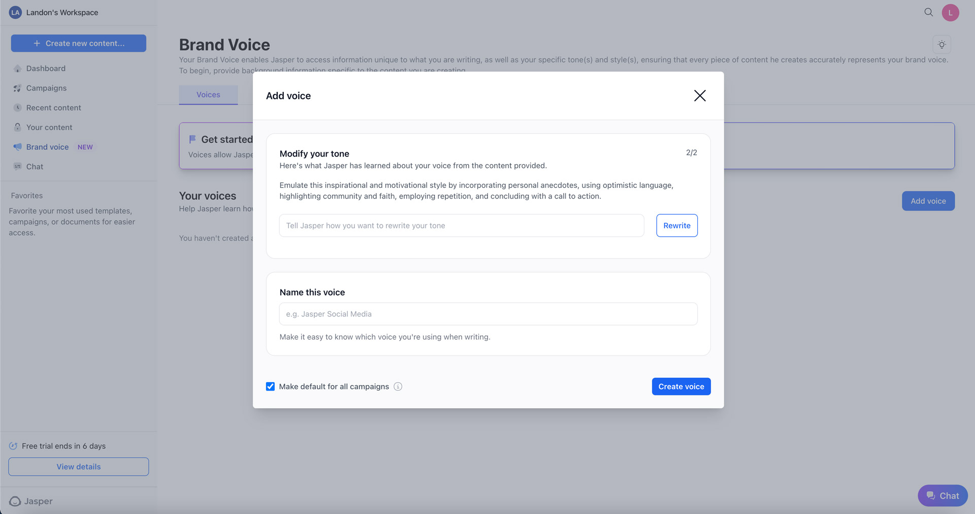Click the Chat speech bubble icon in sidebar

point(17,167)
